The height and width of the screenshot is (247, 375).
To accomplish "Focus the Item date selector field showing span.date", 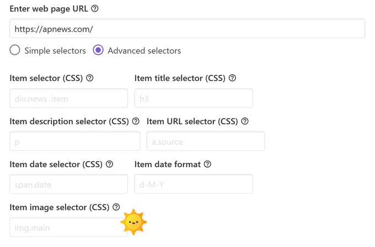I will pos(68,184).
